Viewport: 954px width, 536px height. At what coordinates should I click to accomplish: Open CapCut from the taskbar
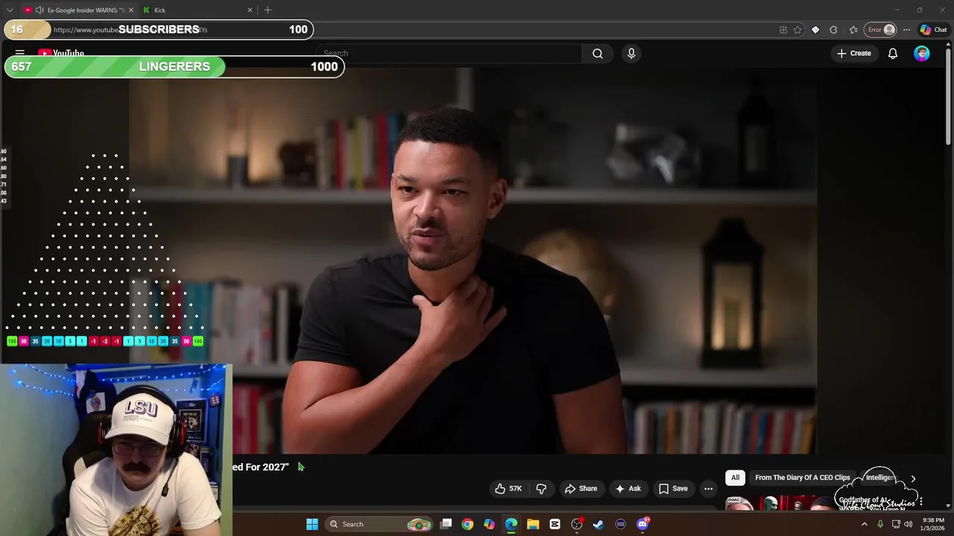[555, 524]
